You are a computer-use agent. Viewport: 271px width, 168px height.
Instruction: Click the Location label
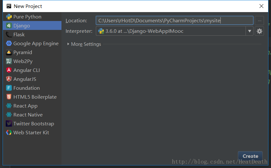click(x=76, y=21)
